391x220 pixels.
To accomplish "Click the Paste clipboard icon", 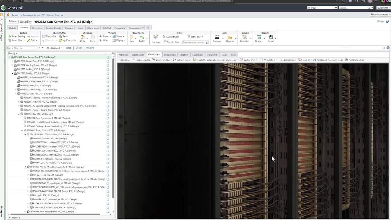I will click(x=82, y=37).
